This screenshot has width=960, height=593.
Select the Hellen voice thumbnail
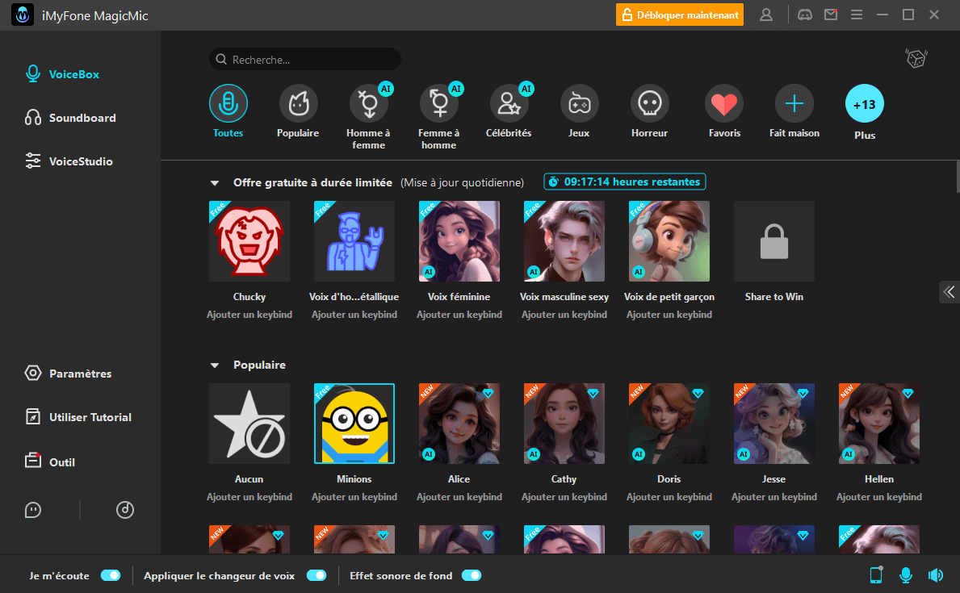coord(879,424)
